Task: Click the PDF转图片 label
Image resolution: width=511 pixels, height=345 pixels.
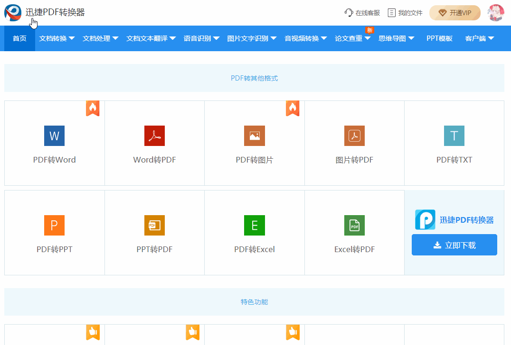Action: pyautogui.click(x=255, y=160)
